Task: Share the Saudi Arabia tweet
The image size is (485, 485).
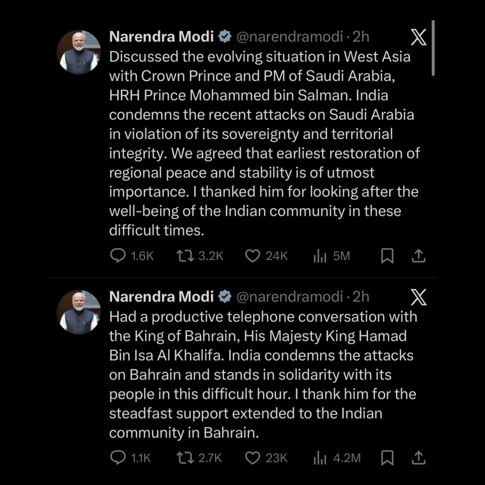Action: coord(419,256)
